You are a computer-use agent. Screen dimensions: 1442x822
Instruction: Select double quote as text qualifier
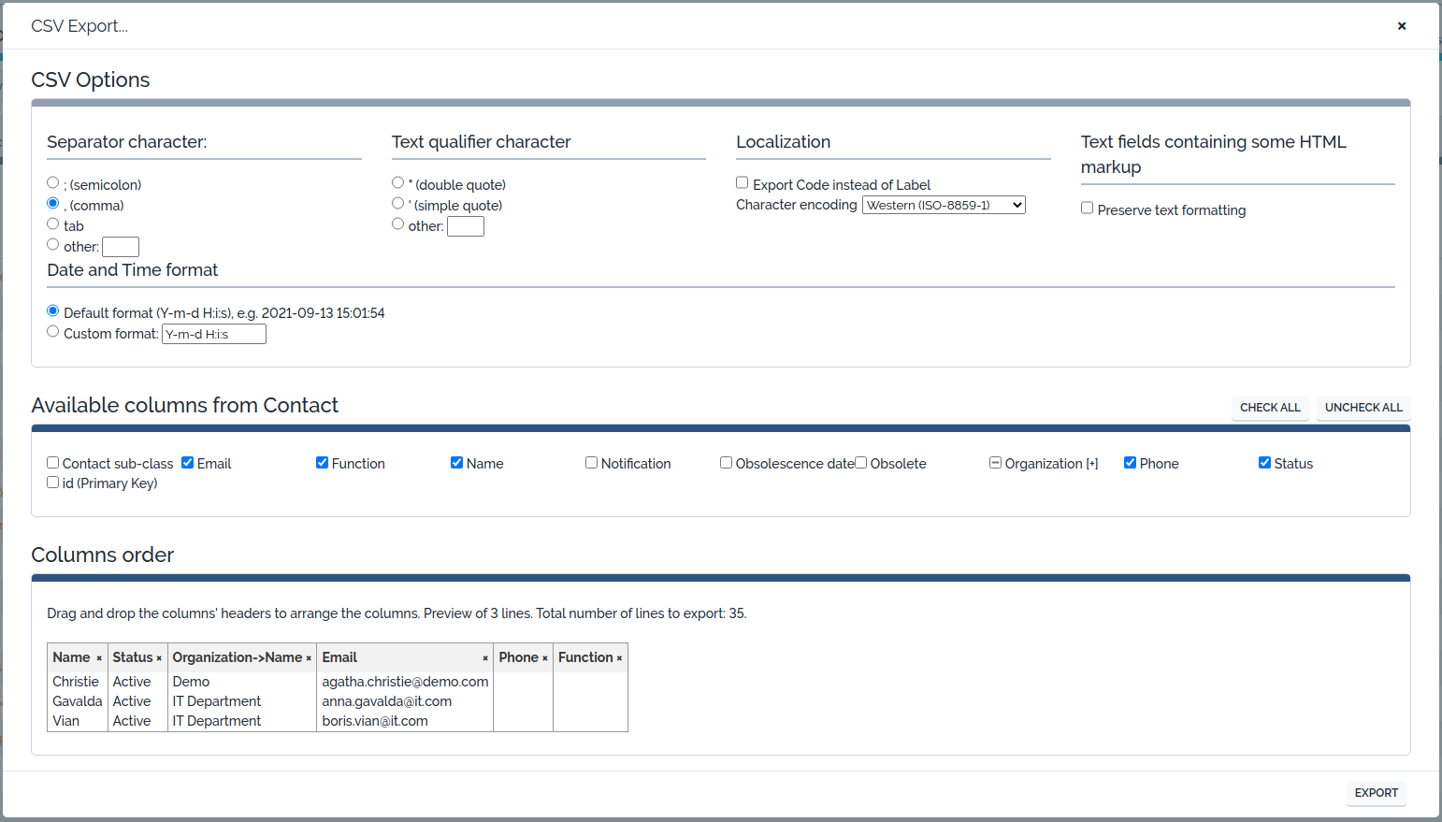[x=397, y=182]
